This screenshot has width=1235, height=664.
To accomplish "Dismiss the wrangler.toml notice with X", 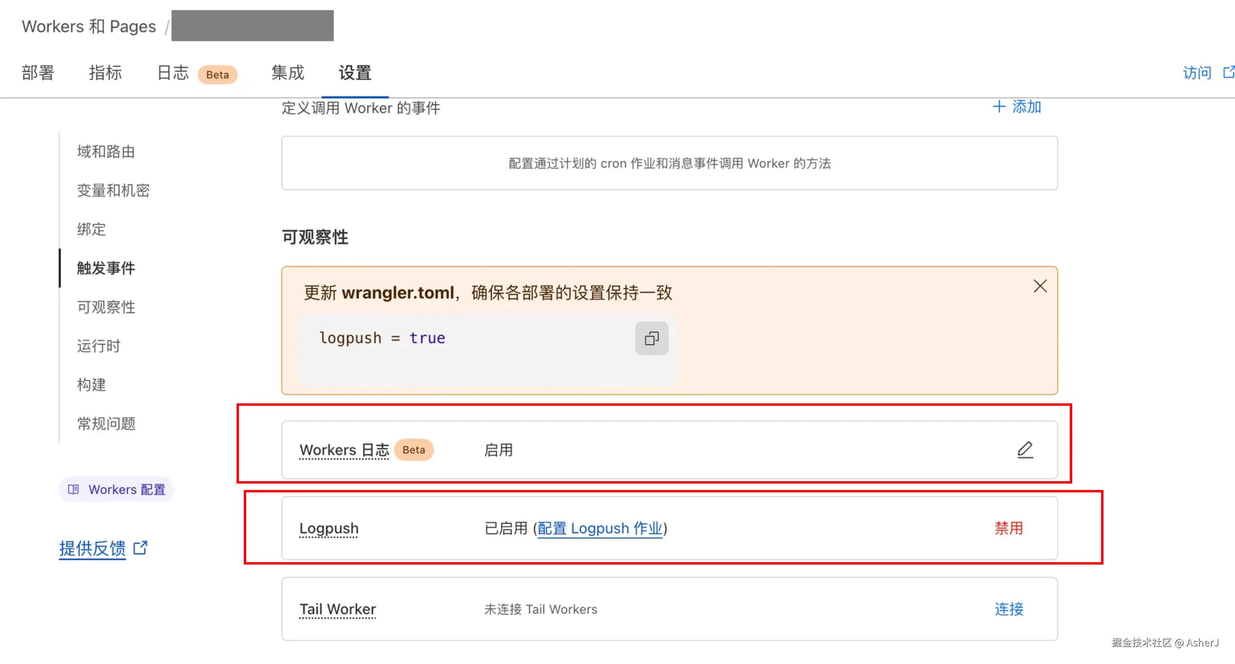I will click(1040, 286).
